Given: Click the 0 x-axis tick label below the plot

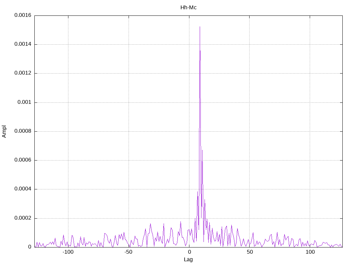Looking at the screenshot, I should coord(189,252).
